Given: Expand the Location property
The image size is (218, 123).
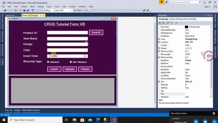Looking at the screenshot, I should pyautogui.click(x=159, y=42).
